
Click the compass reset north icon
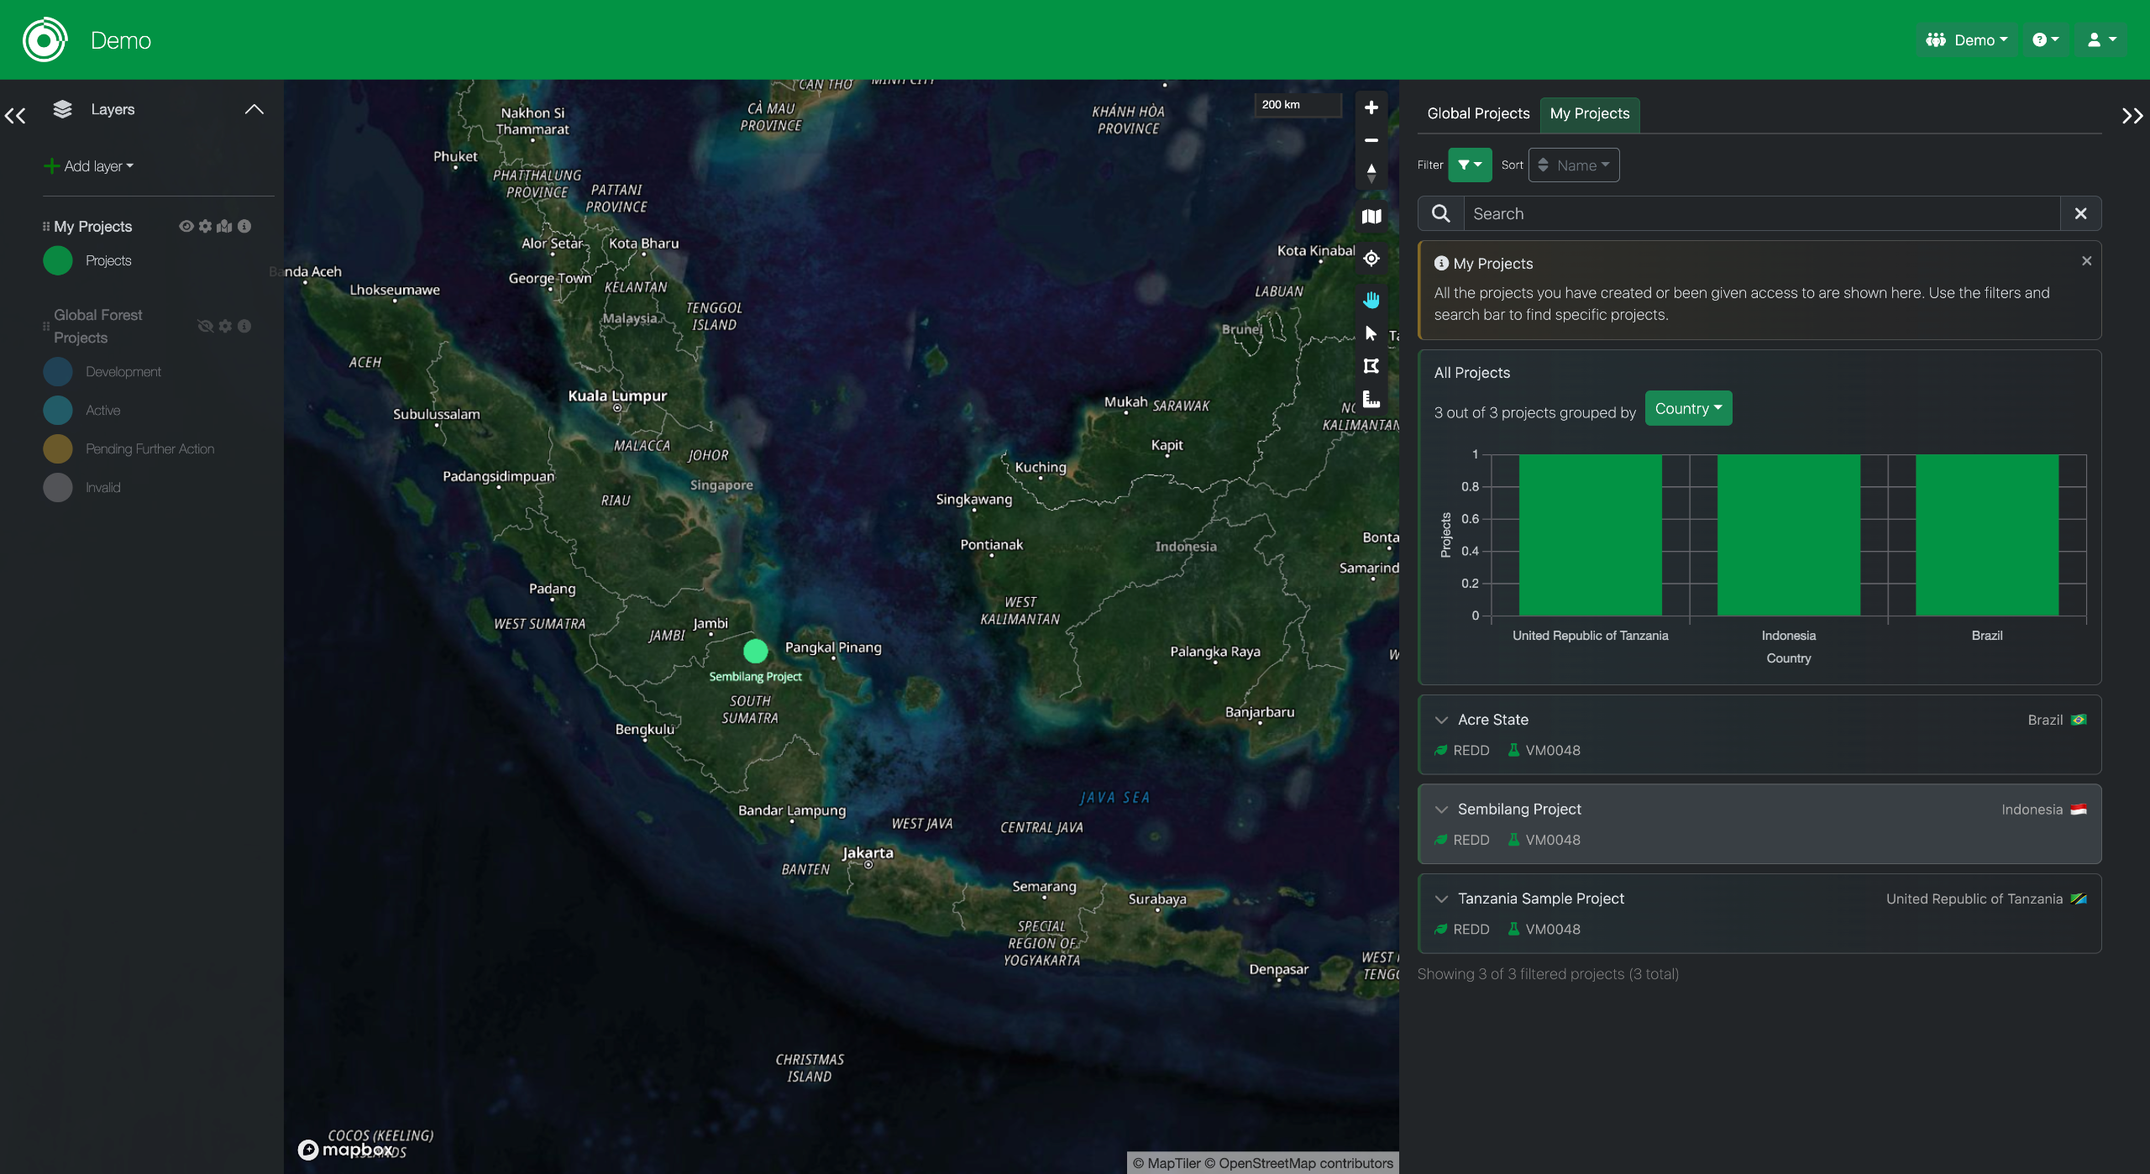(x=1371, y=173)
